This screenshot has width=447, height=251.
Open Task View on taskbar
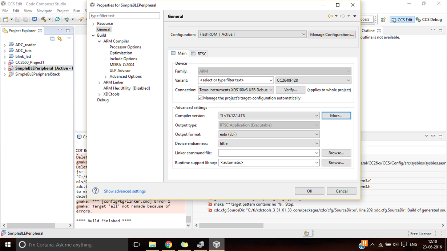pos(136,244)
